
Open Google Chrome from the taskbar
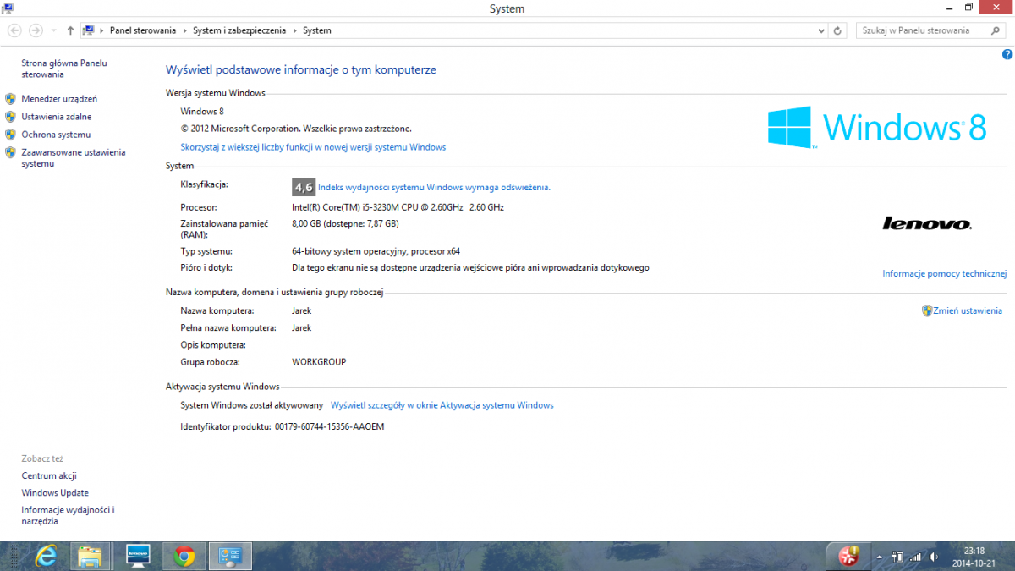pyautogui.click(x=184, y=556)
